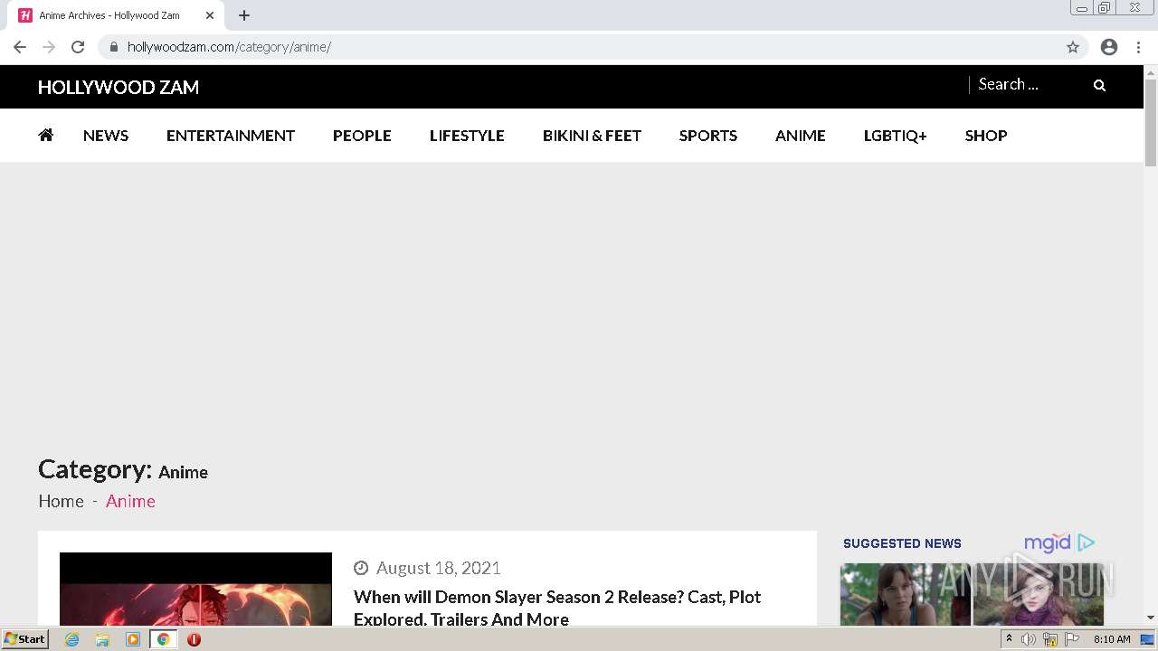This screenshot has height=651, width=1158.
Task: Click the Show desktop button
Action: point(1147,639)
